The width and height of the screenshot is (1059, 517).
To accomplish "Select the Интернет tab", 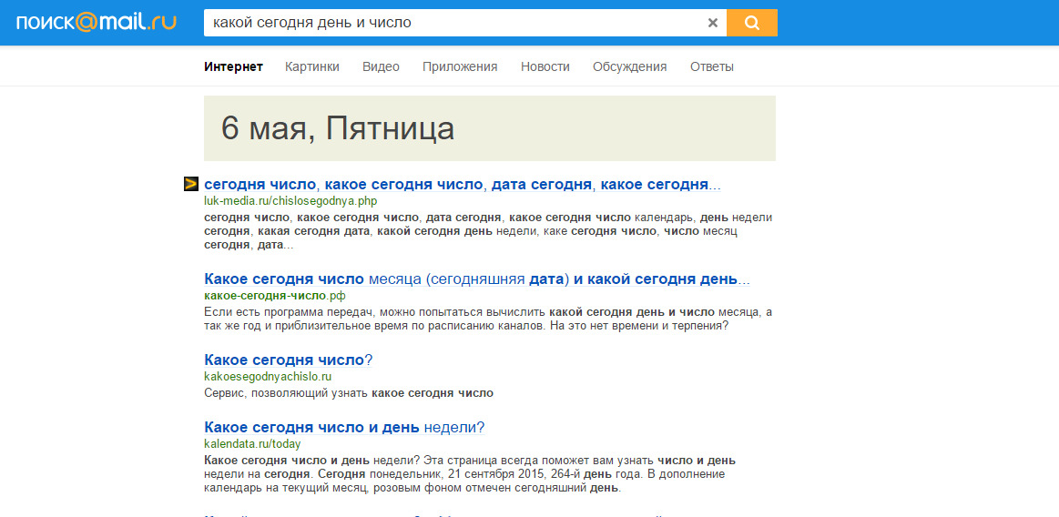I will [x=233, y=66].
